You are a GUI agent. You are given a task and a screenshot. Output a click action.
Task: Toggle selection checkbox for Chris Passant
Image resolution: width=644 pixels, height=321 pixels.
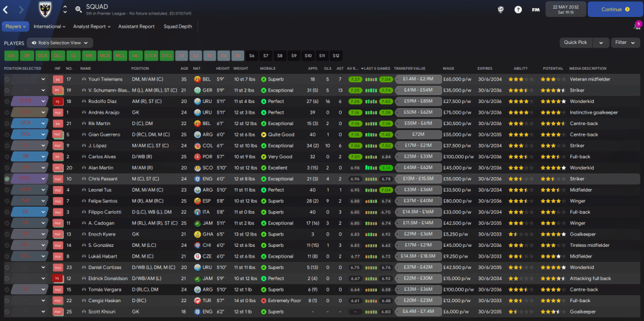point(7,179)
